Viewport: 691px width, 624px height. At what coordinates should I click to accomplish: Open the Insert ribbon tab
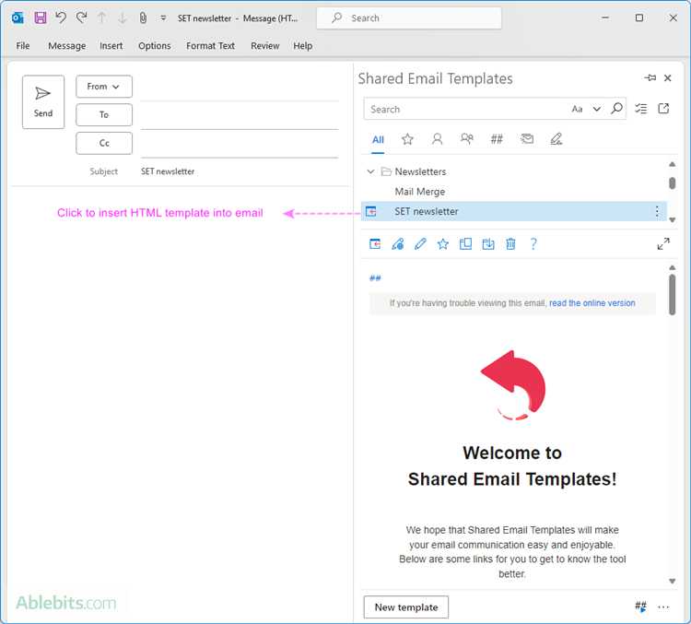111,46
